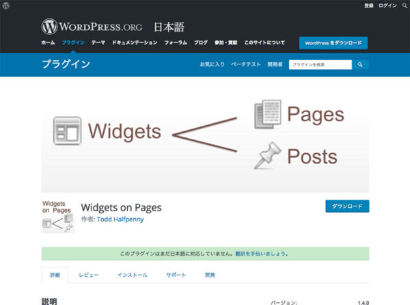The image size is (410, 305).
Task: Open the ベータテスト link
Action: pyautogui.click(x=246, y=64)
